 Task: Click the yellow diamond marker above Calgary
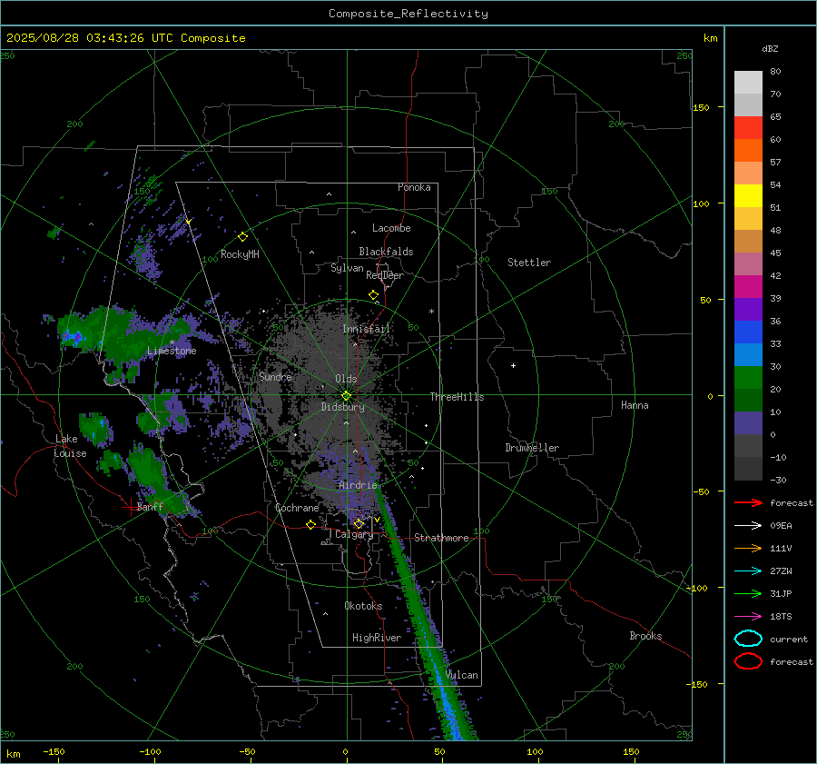tap(359, 523)
